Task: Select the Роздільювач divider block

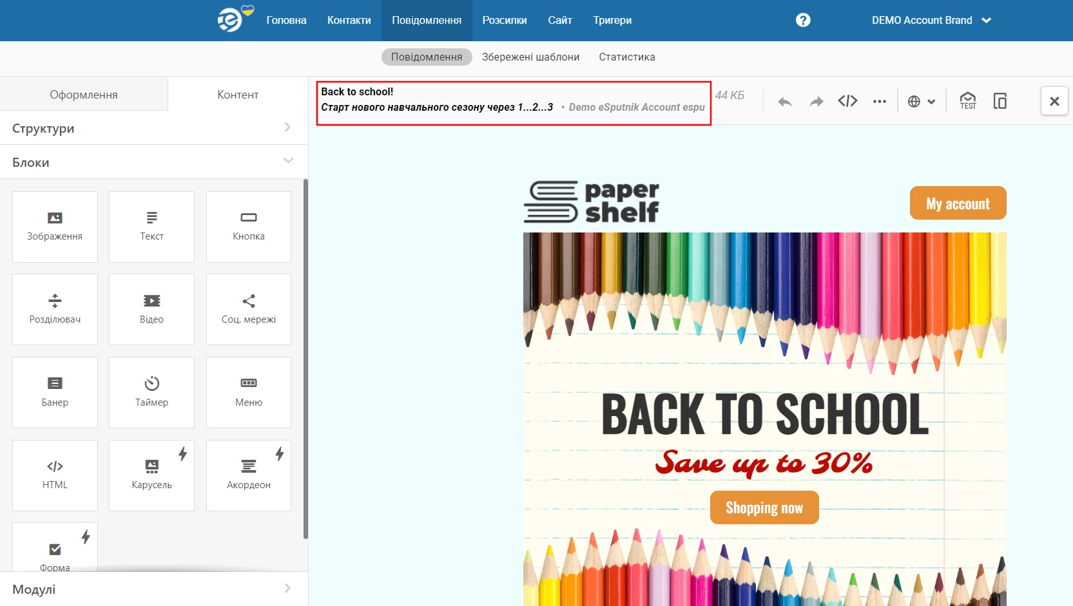Action: pyautogui.click(x=55, y=310)
